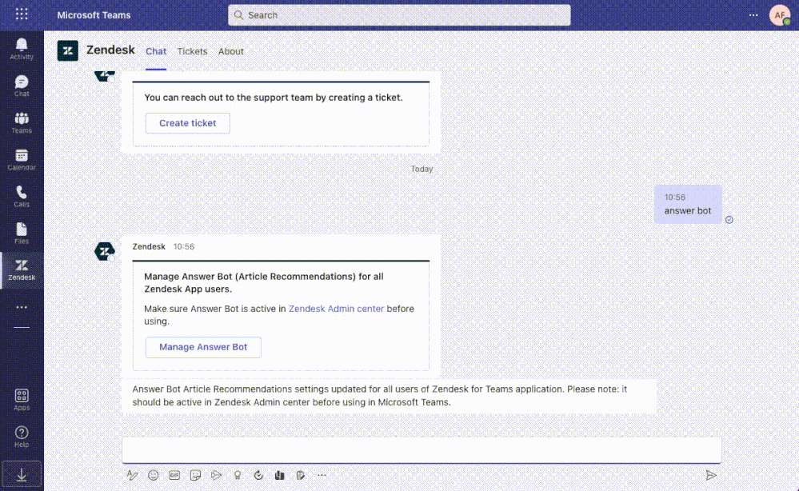The height and width of the screenshot is (491, 799).
Task: Open Files in the sidebar
Action: 22,234
